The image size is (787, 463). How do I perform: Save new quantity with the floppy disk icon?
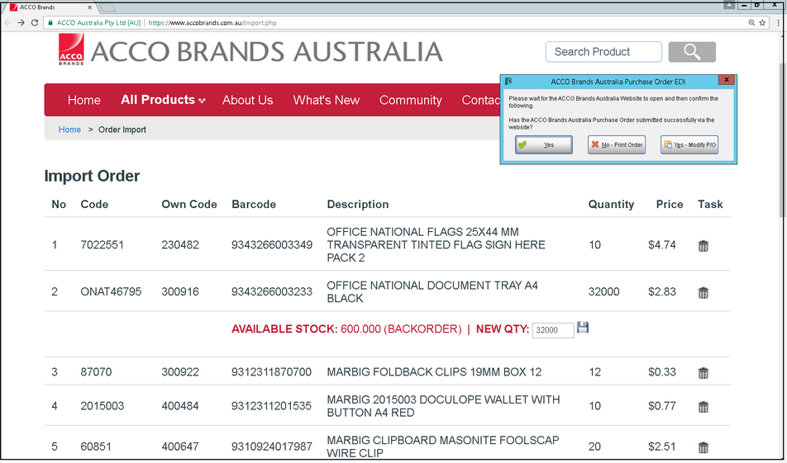pos(583,328)
